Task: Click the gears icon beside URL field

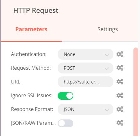Action: click(120, 82)
